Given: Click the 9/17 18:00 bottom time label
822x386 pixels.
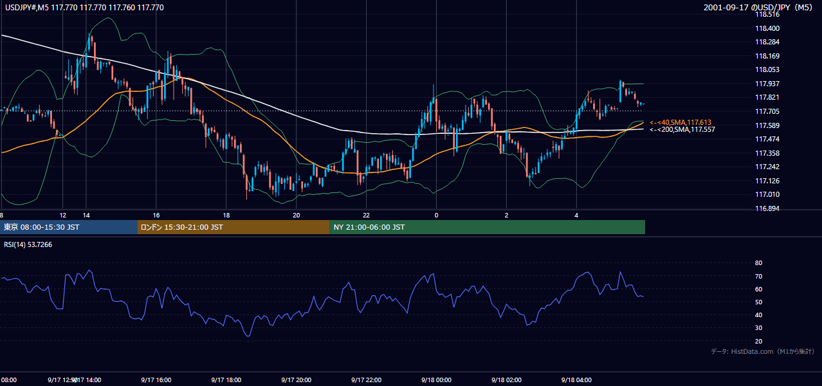Looking at the screenshot, I should 226,380.
